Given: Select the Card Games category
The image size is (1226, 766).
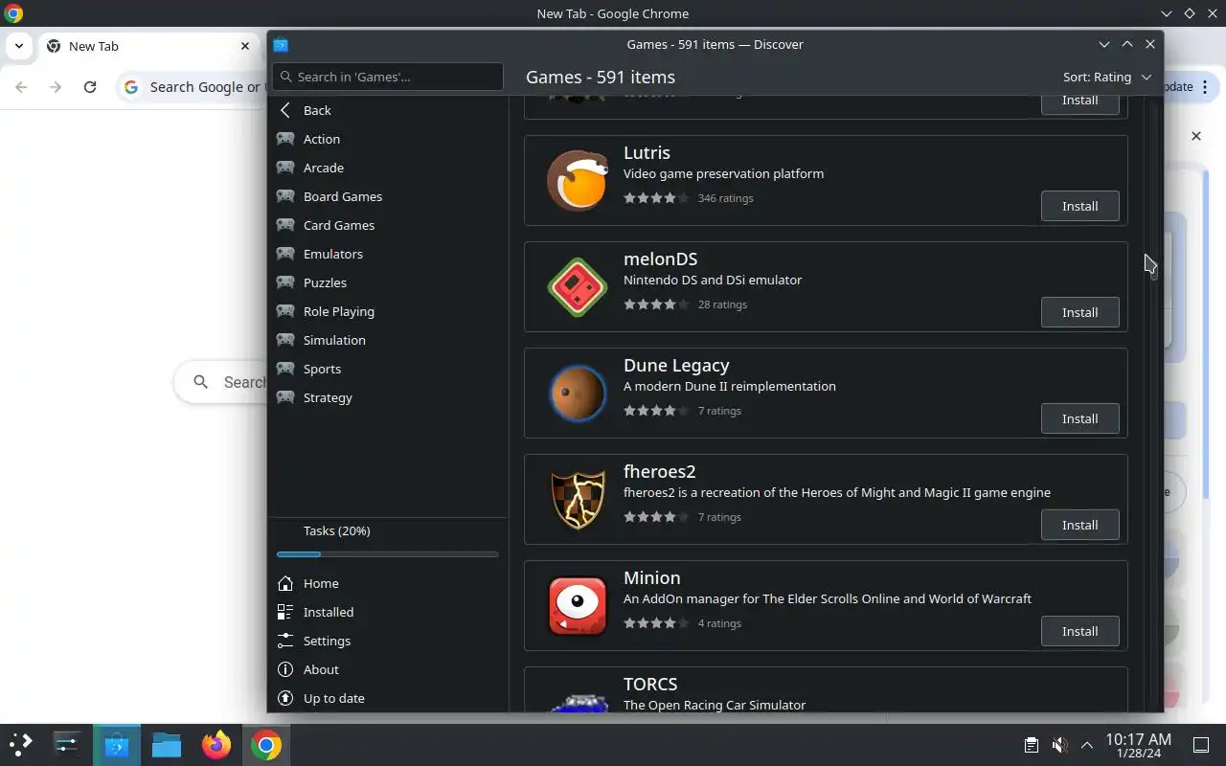Looking at the screenshot, I should coord(388,225).
